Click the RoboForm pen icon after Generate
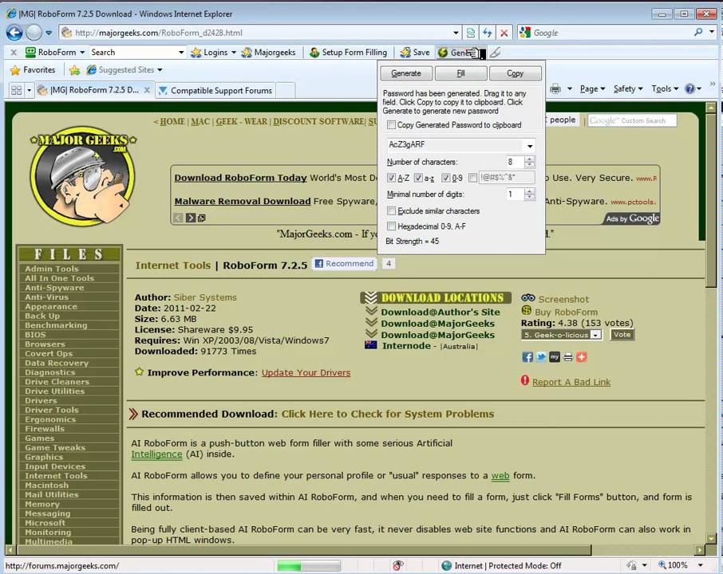 [x=496, y=53]
